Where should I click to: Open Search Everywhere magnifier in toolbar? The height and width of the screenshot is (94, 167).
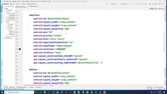tap(163, 4)
